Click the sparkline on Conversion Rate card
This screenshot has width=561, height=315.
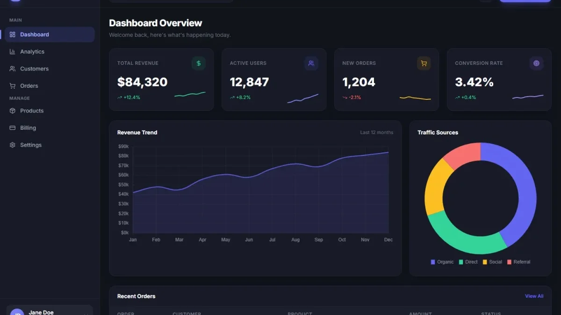tap(528, 97)
